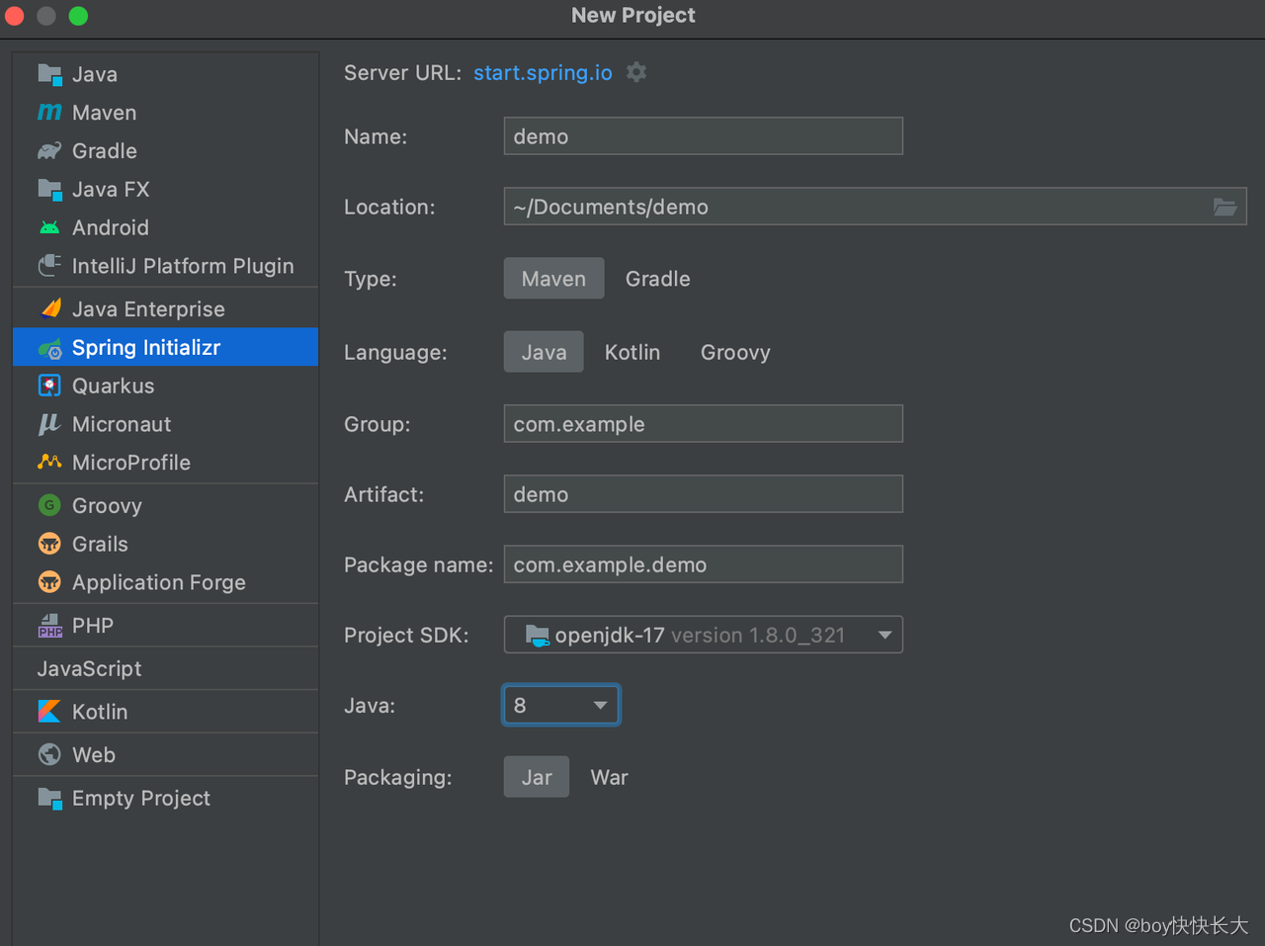Select Maven as project type
Image resolution: width=1265 pixels, height=946 pixels.
[x=553, y=279]
